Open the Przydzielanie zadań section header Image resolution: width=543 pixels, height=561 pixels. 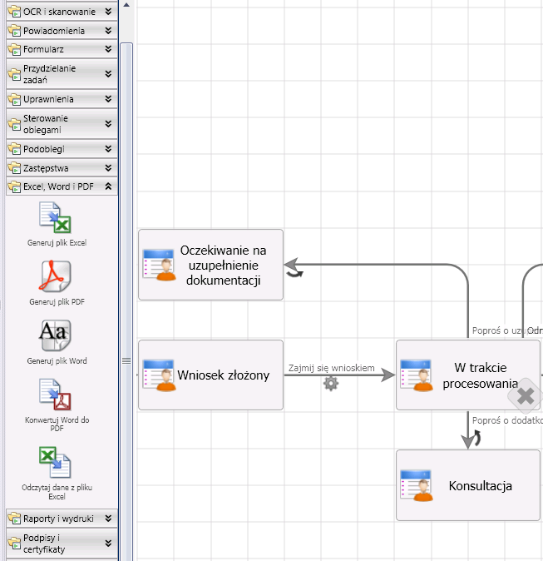[x=62, y=74]
